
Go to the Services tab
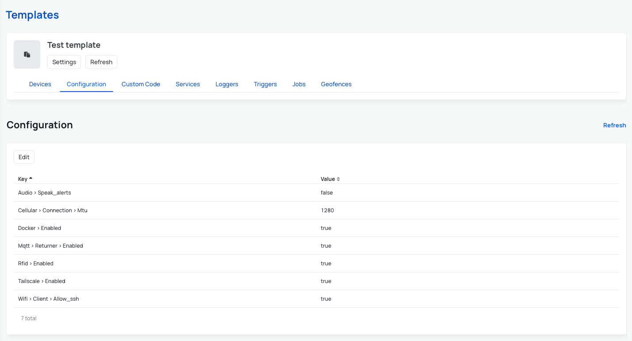pyautogui.click(x=188, y=84)
